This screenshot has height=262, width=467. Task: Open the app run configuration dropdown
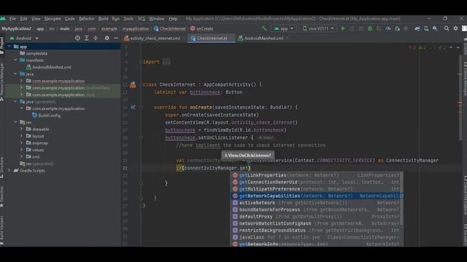[x=284, y=28]
